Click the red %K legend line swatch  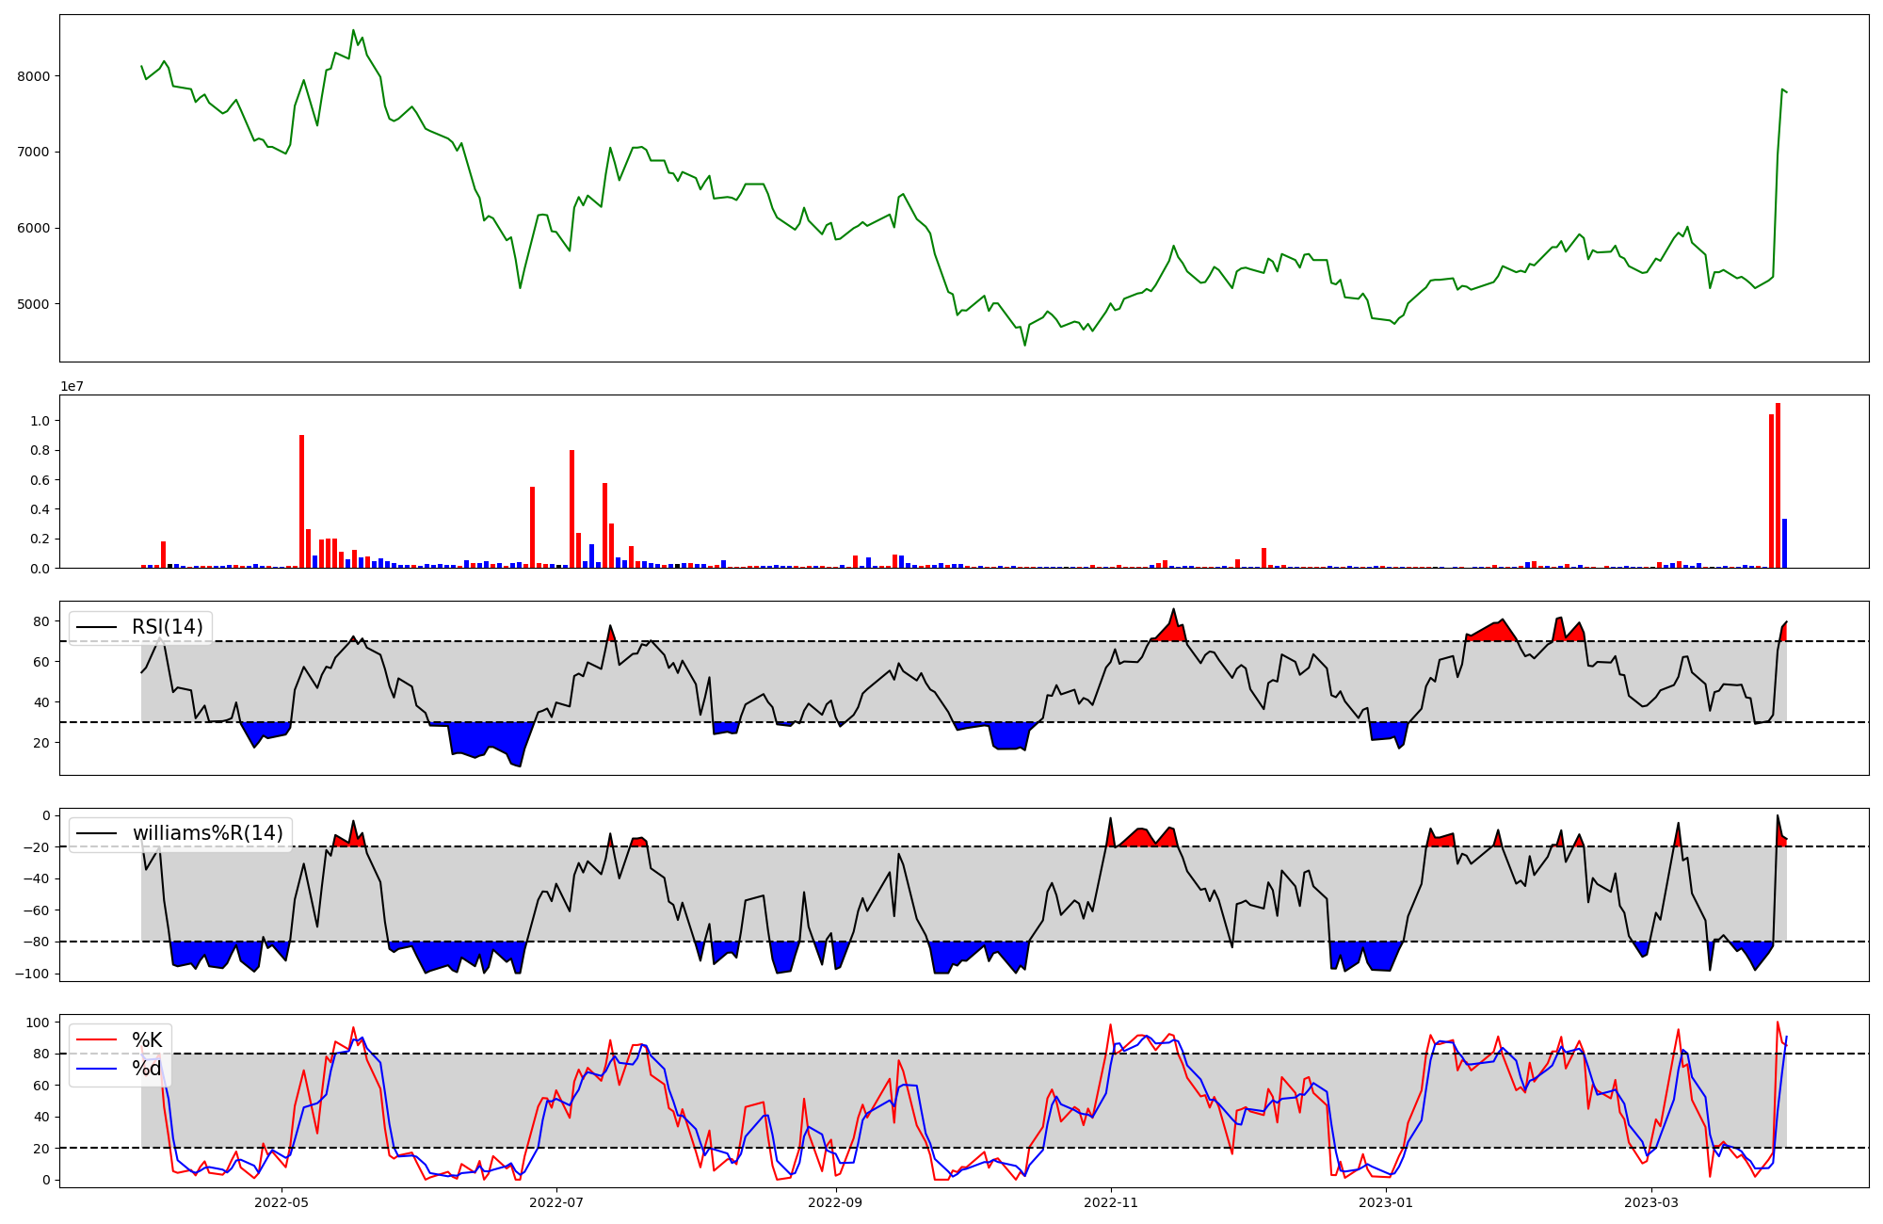[97, 1040]
